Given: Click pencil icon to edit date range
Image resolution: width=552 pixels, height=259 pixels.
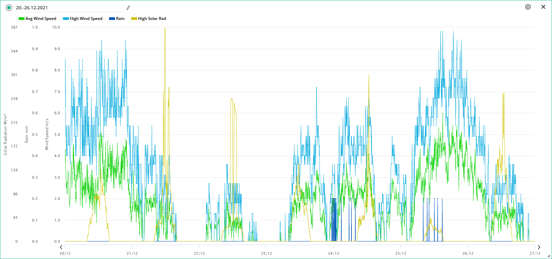Looking at the screenshot, I should click(x=128, y=8).
